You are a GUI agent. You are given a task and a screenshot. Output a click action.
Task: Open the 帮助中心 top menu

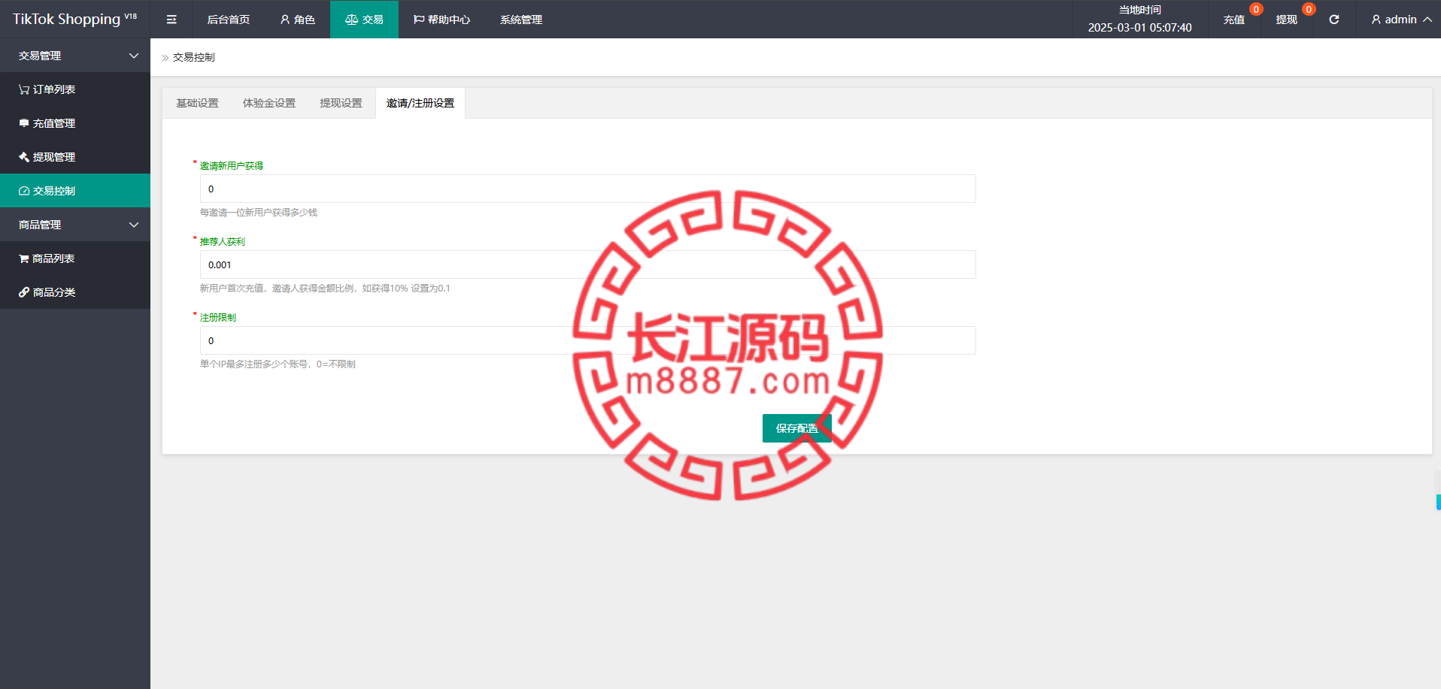[x=441, y=20]
